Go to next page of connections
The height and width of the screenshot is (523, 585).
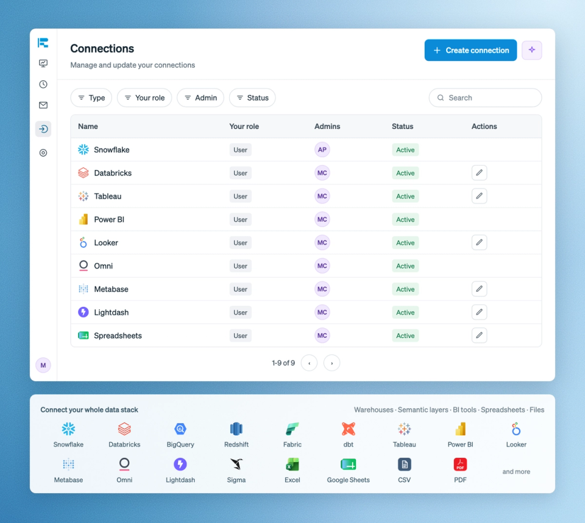[x=331, y=363]
